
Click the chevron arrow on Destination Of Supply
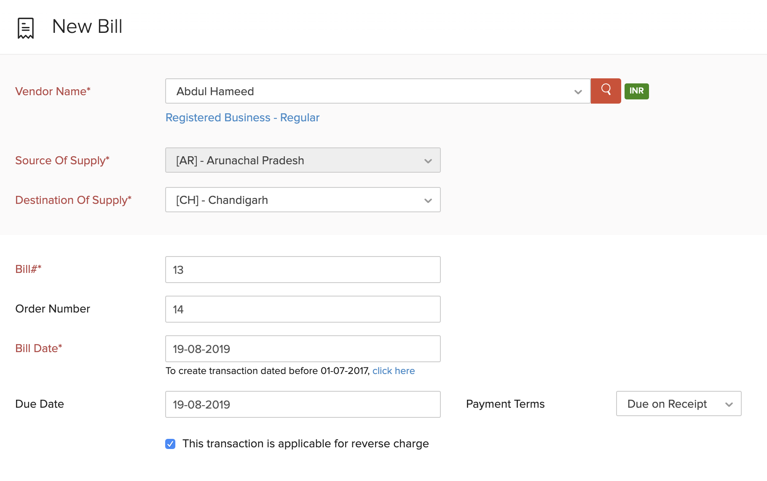pos(428,200)
